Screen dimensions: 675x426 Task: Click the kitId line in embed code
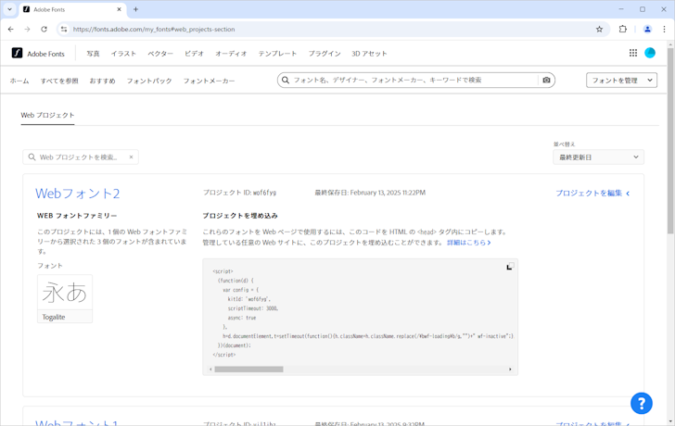[x=249, y=299]
